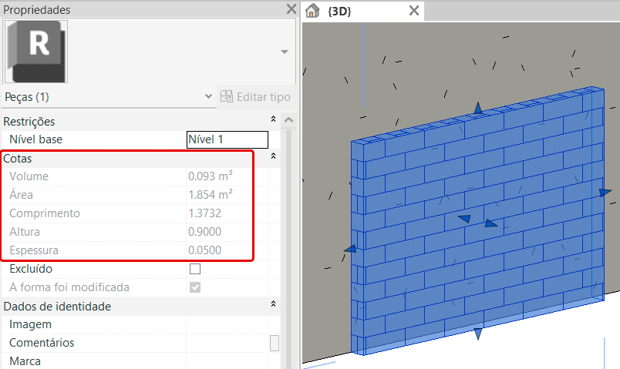620x369 pixels.
Task: Click the browse button in Comentários row
Action: pyautogui.click(x=275, y=343)
